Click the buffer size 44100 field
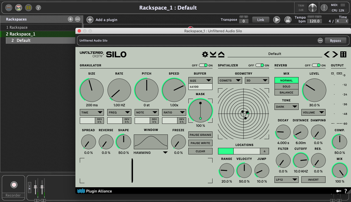Screen dimensions: 351x202 click(x=200, y=87)
